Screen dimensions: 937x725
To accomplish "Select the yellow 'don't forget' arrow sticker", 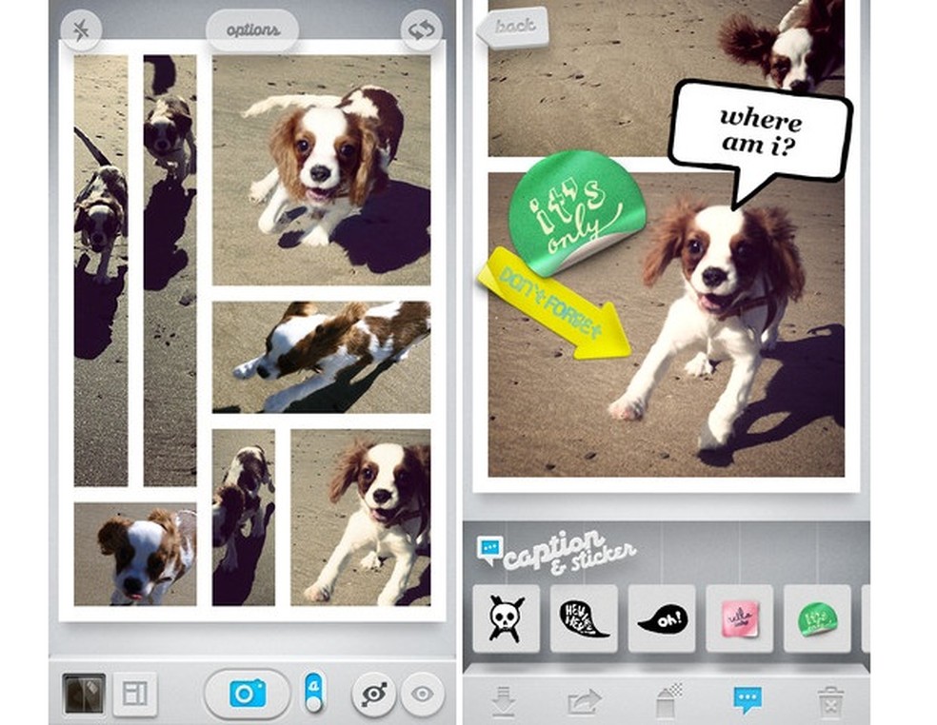I will click(553, 304).
